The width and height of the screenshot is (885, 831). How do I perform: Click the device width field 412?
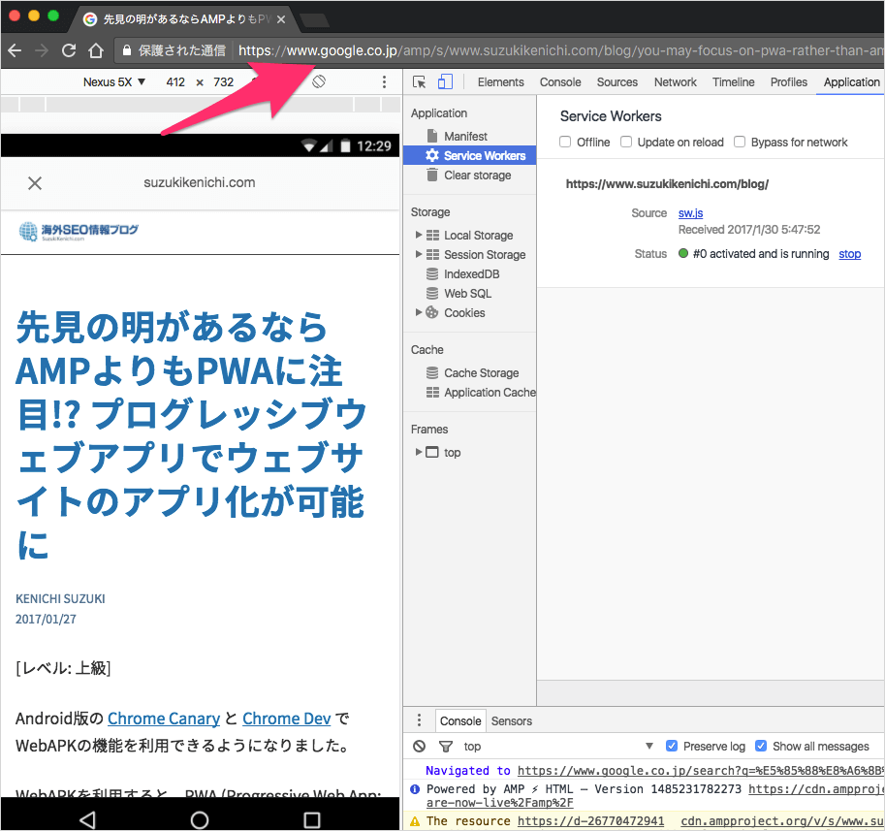click(x=175, y=81)
